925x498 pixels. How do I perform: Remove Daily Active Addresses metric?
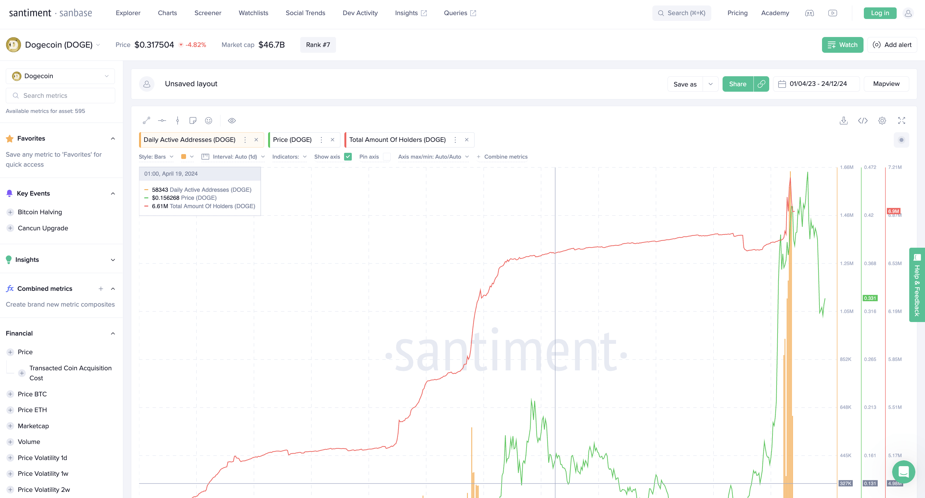coord(257,140)
